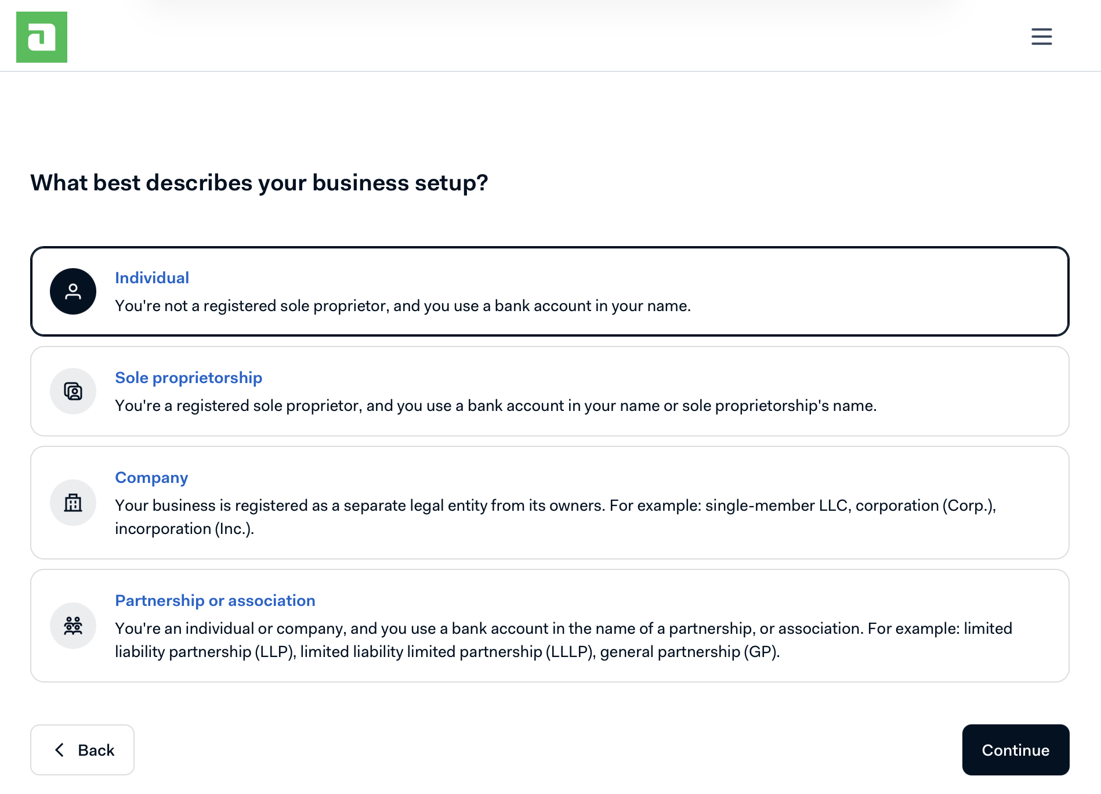
Task: Click the Sole proprietorship heading text
Action: point(189,378)
